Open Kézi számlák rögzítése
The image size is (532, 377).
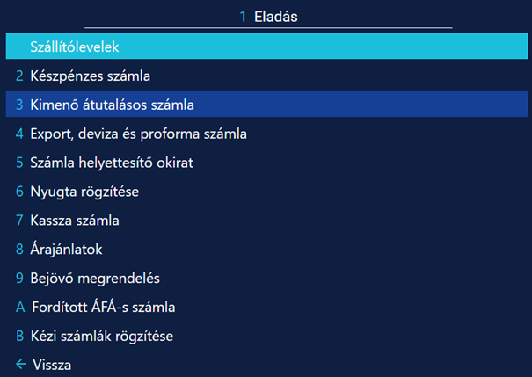pos(102,337)
